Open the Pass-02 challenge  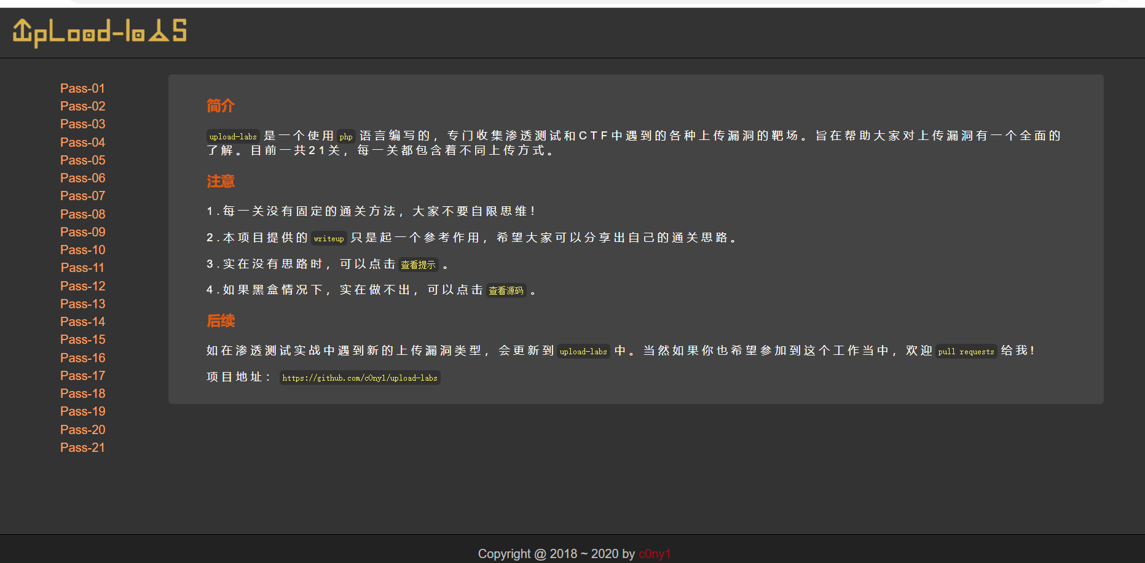[x=82, y=106]
